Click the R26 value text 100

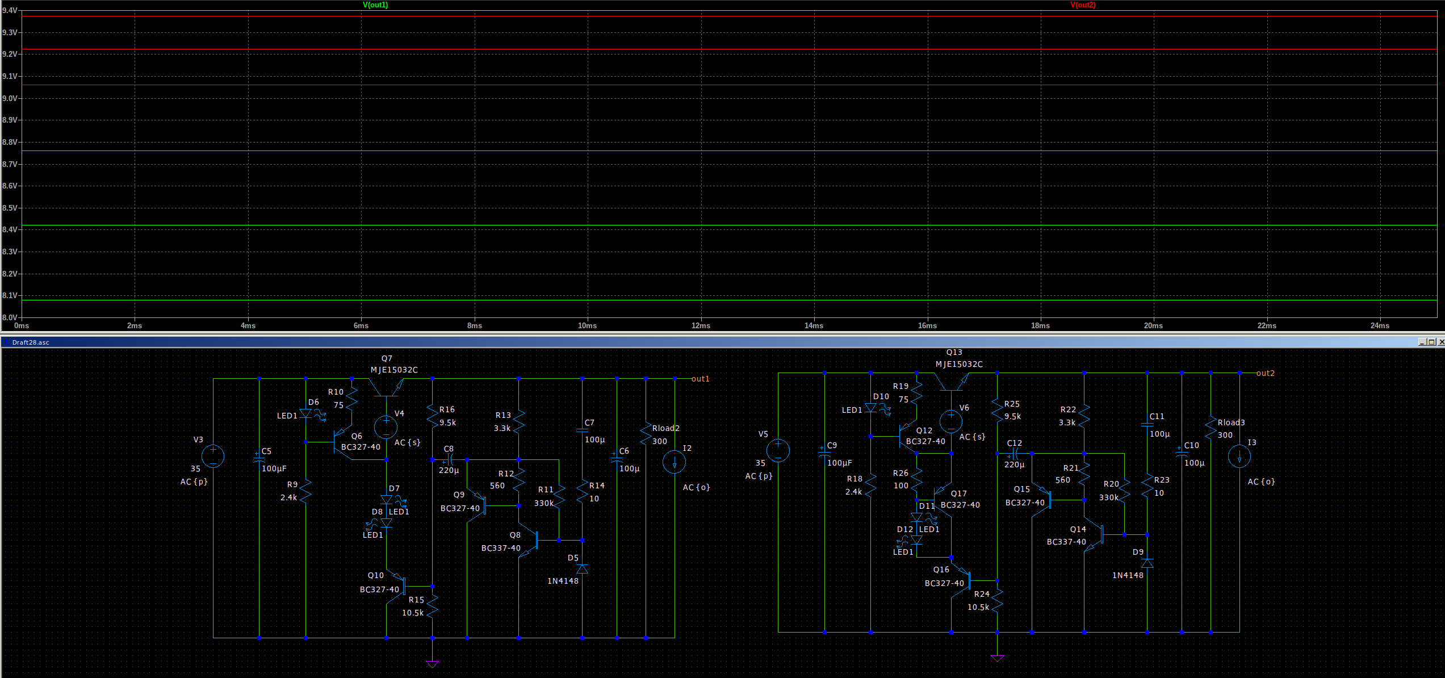(901, 486)
